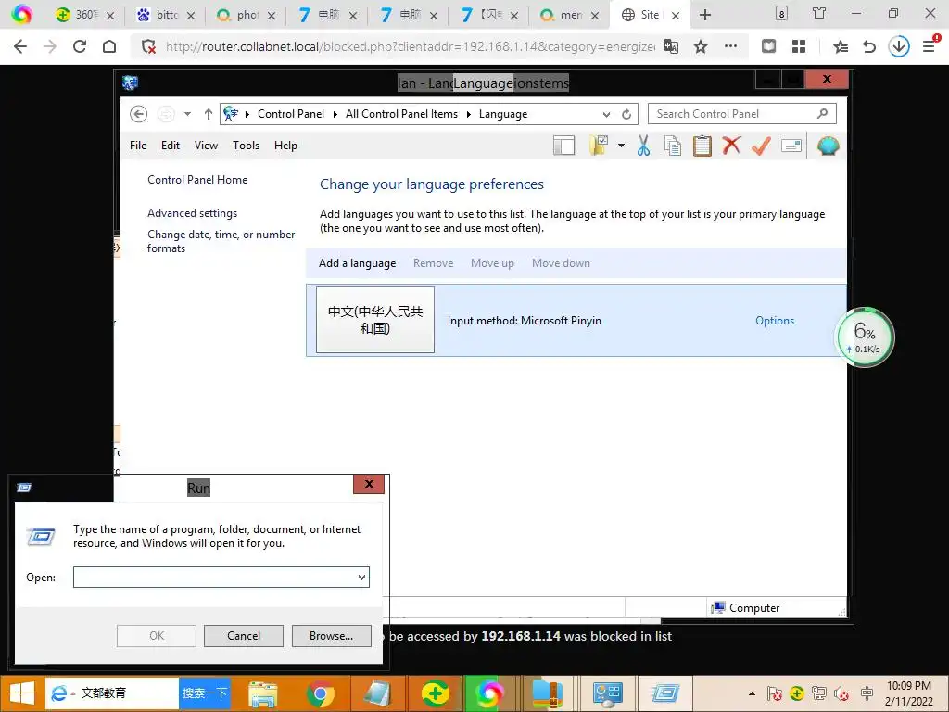
Task: Click the Windows Start button
Action: 22,693
